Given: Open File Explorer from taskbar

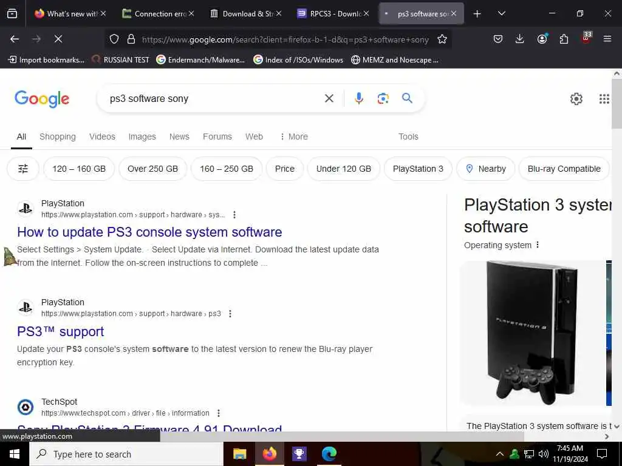Looking at the screenshot, I should point(239,454).
